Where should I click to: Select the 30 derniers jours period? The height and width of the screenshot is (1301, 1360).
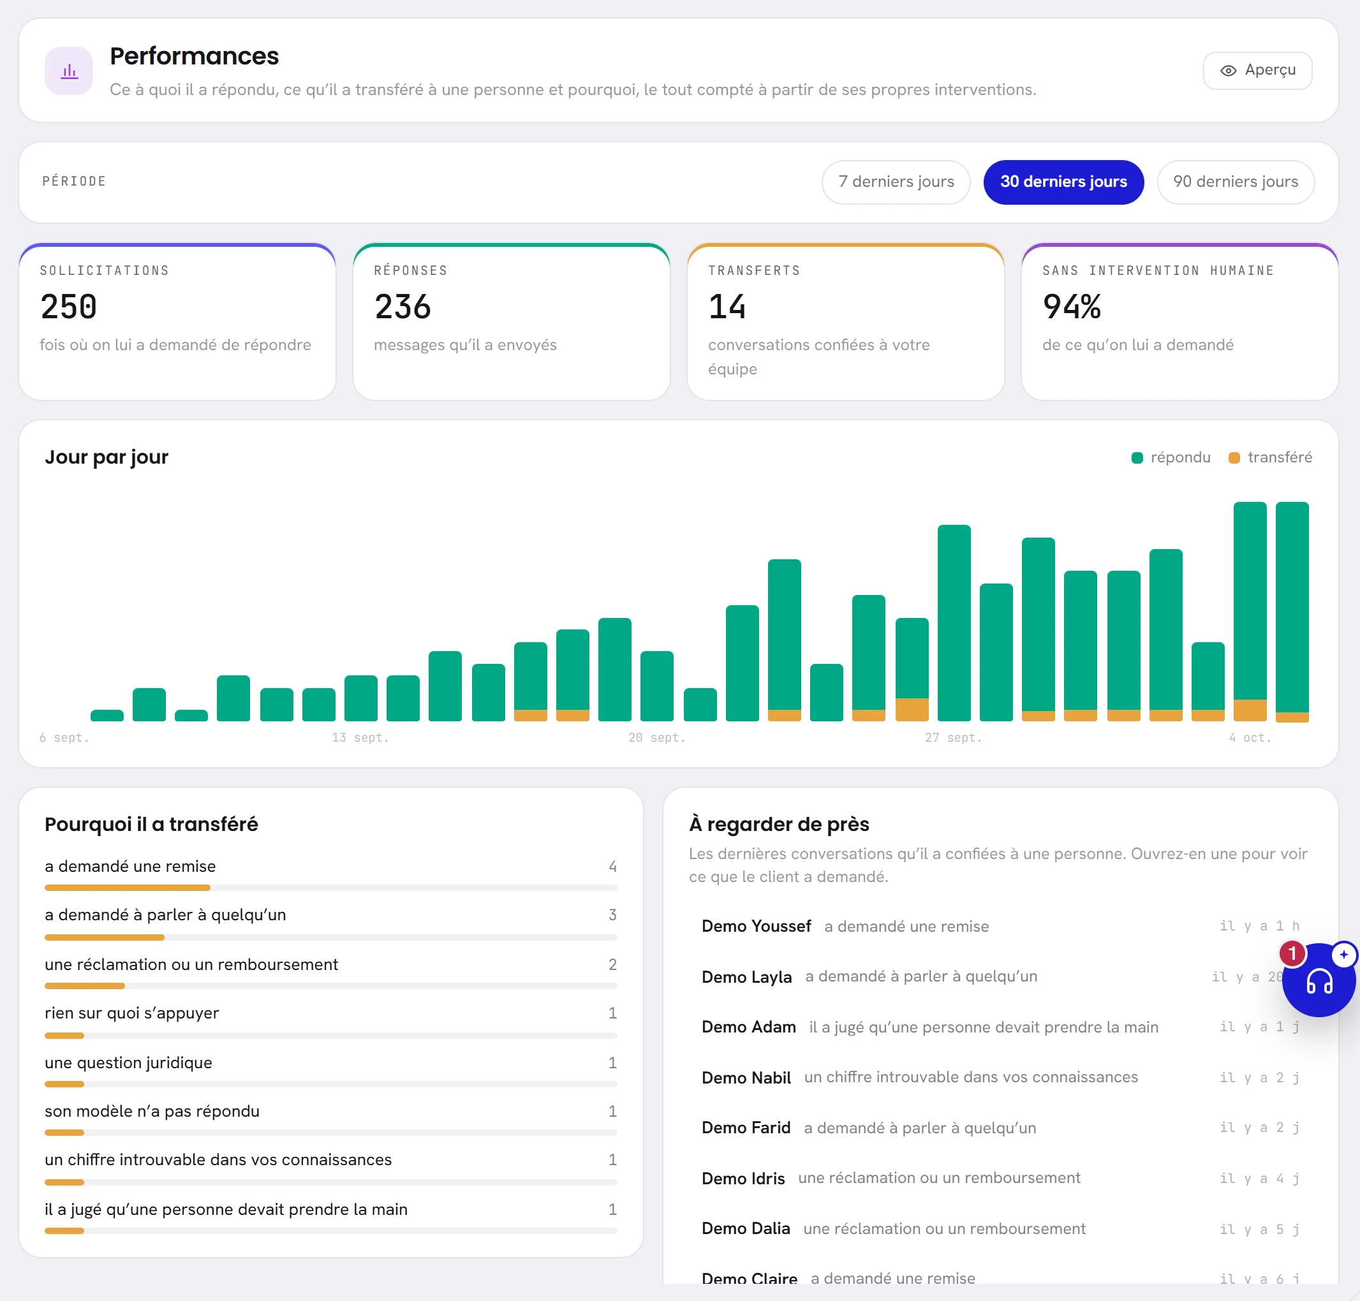point(1063,182)
